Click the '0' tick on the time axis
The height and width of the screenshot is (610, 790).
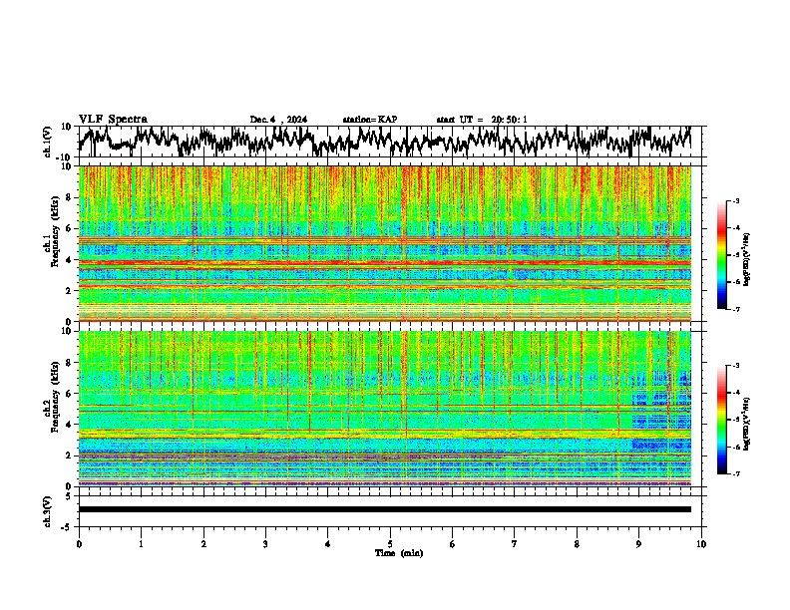(x=79, y=544)
